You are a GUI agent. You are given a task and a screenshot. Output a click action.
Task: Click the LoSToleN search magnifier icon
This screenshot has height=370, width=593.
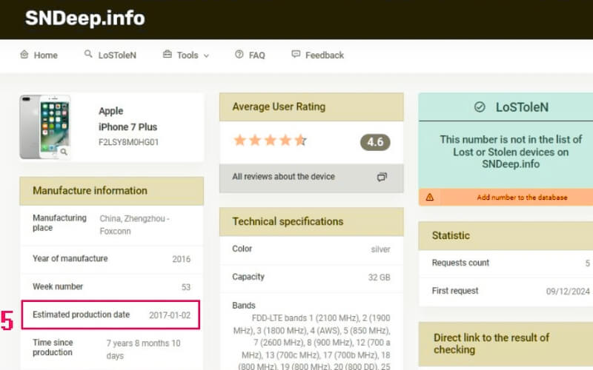[88, 54]
